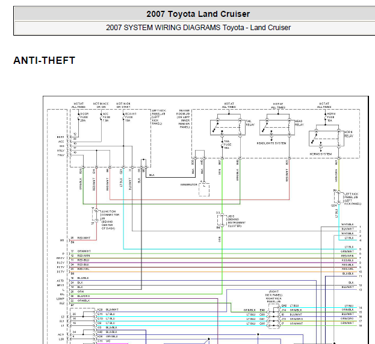Click the 'DOOR FUSE 25A' label
Image resolution: width=375 pixels, height=344 pixels.
[x=84, y=117]
